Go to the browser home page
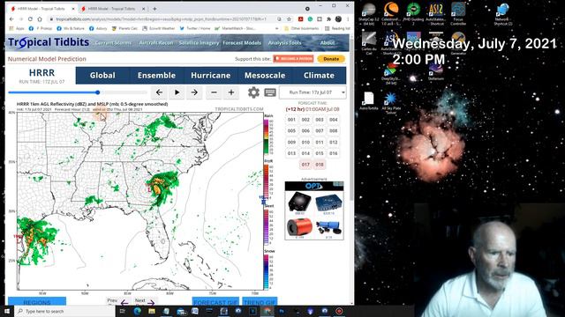This screenshot has height=317, width=565. pos(40,19)
